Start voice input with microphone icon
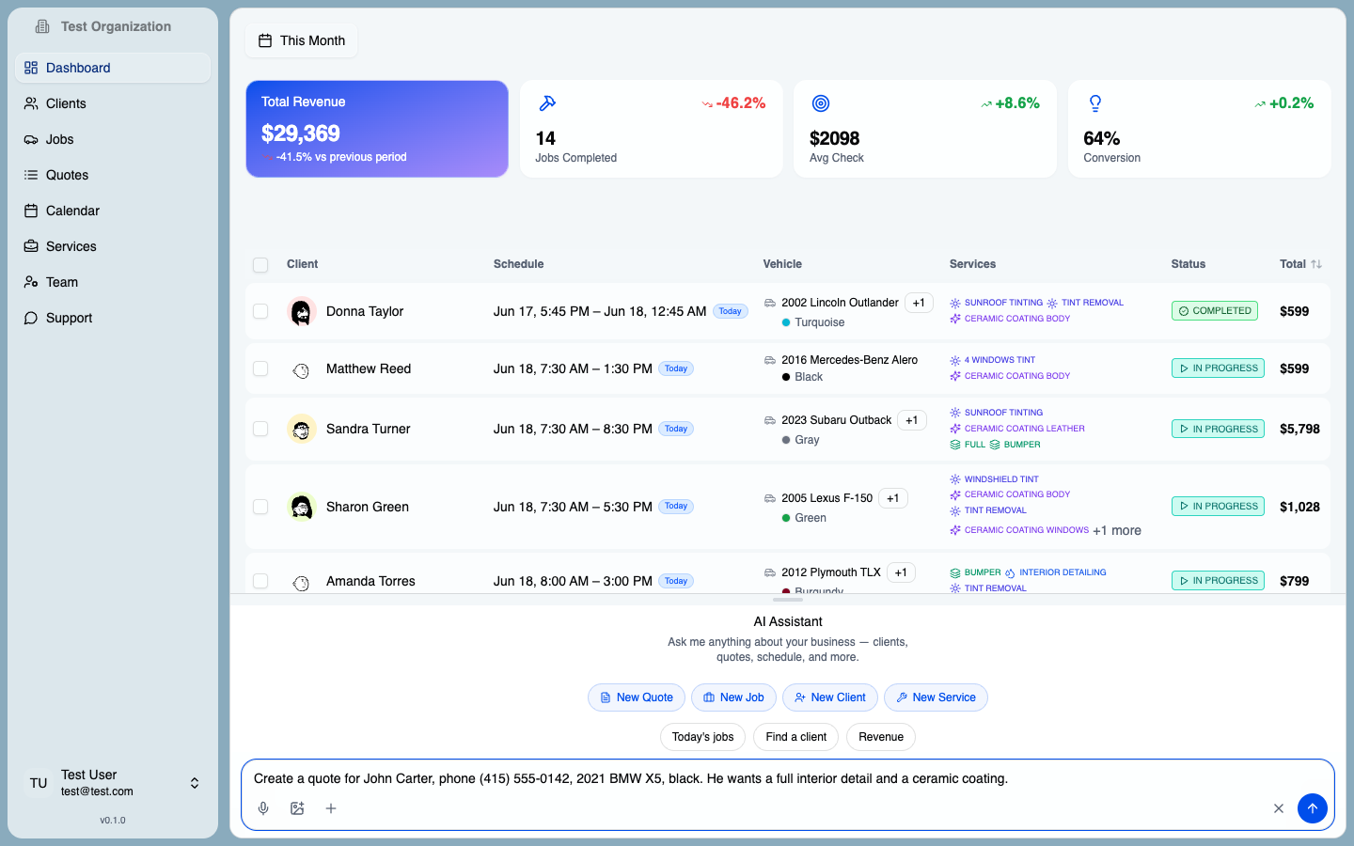Screen dimensions: 1354x846 (263, 808)
